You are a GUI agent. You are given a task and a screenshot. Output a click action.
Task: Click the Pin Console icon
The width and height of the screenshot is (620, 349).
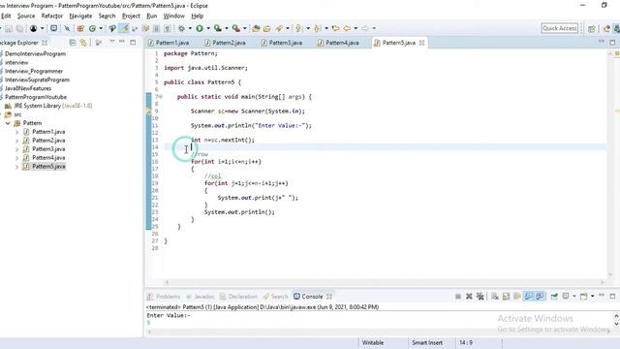pos(554,297)
